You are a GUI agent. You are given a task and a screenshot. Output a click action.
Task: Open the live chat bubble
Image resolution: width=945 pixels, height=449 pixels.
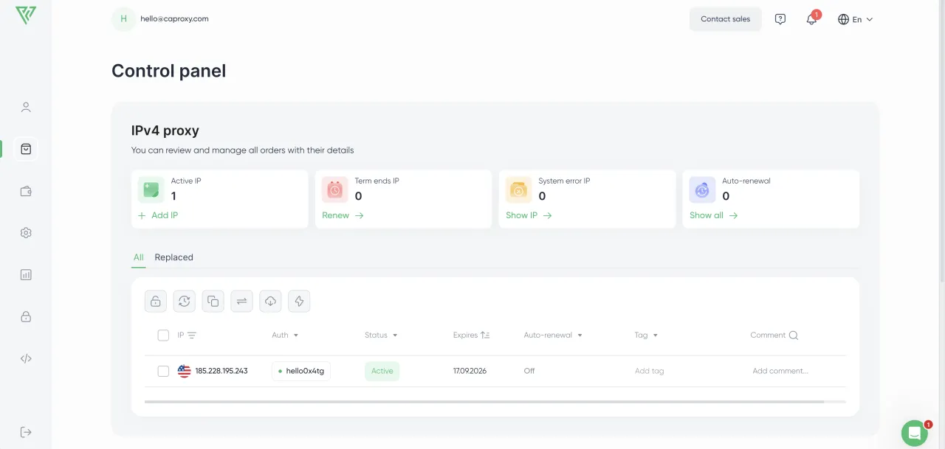pos(915,434)
